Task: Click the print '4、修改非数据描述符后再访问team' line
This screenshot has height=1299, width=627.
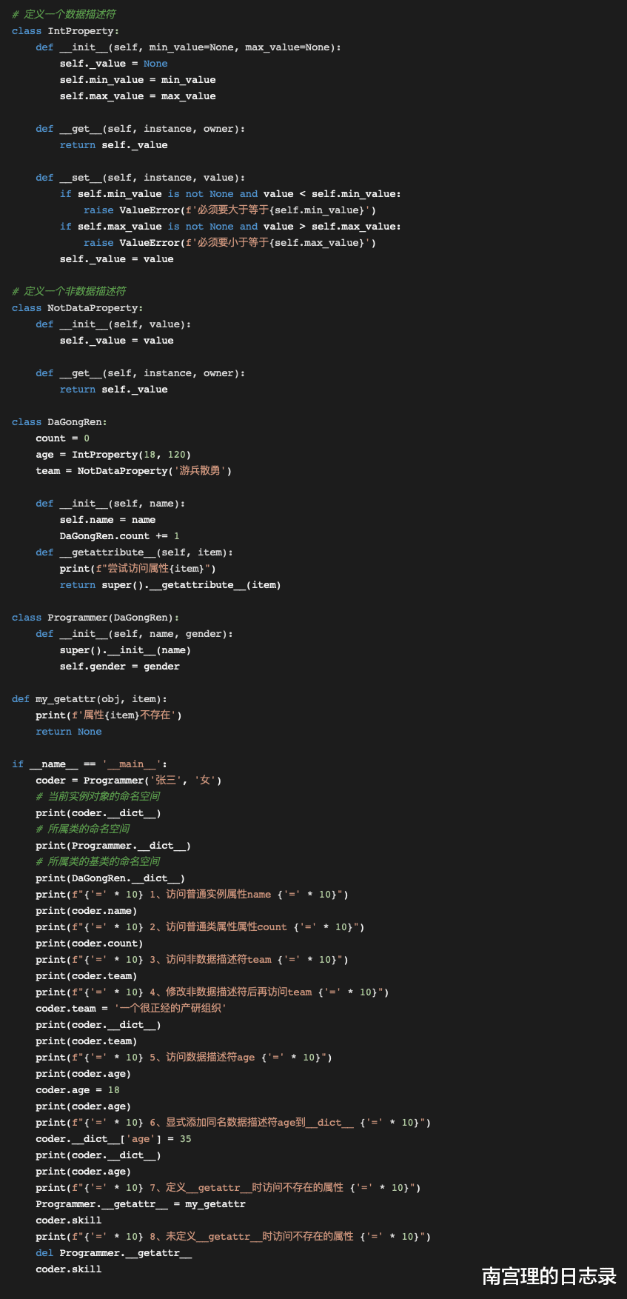Action: (x=212, y=992)
